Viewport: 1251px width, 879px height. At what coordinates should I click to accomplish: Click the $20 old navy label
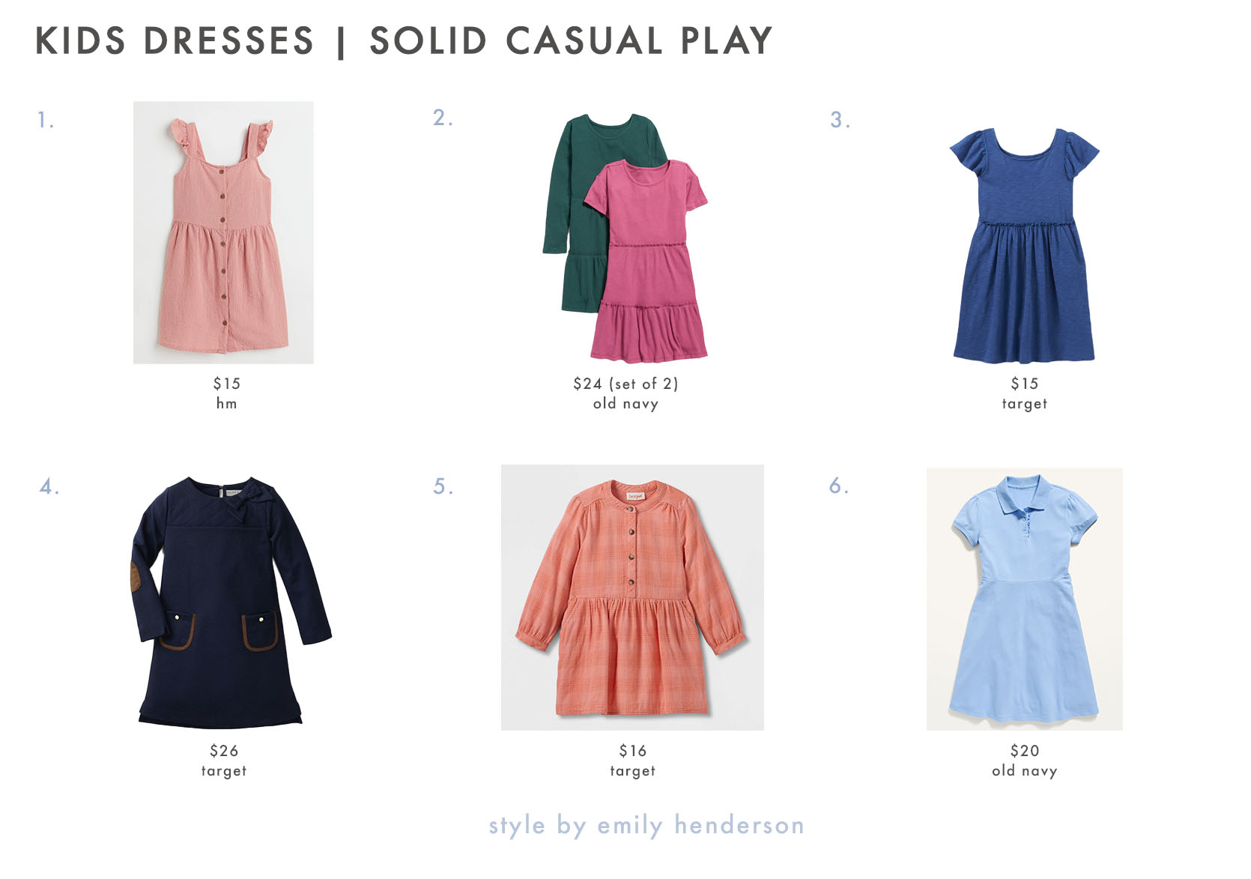click(x=1024, y=761)
